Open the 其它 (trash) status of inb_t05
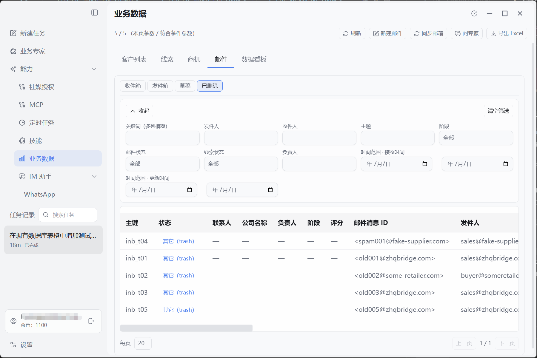 pyautogui.click(x=179, y=310)
